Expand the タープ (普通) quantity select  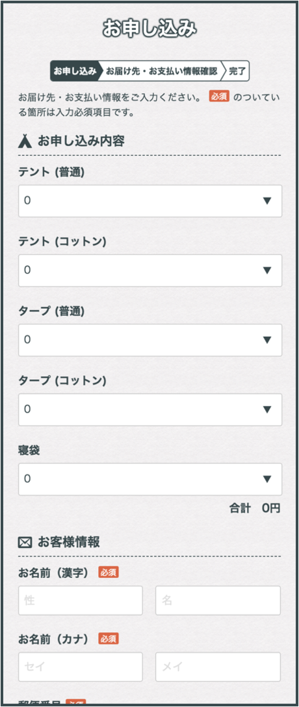[150, 339]
